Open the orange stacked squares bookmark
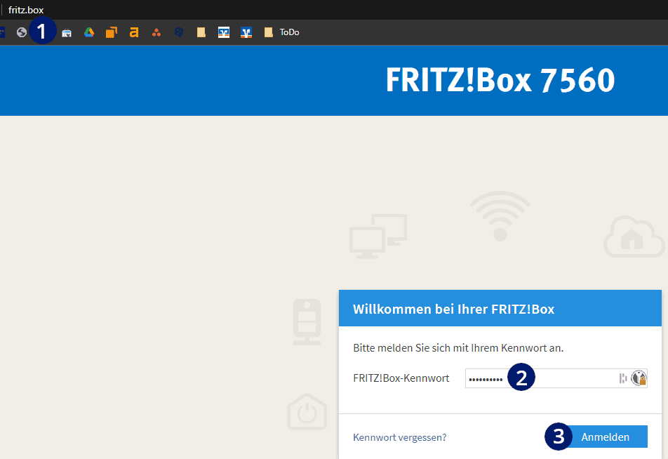Viewport: 668px width, 459px height. pos(111,32)
